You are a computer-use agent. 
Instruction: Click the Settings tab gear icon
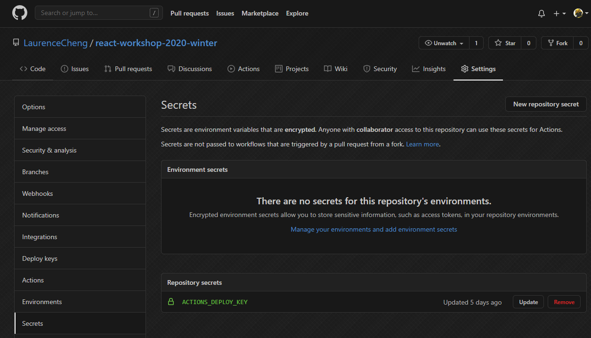(x=465, y=69)
